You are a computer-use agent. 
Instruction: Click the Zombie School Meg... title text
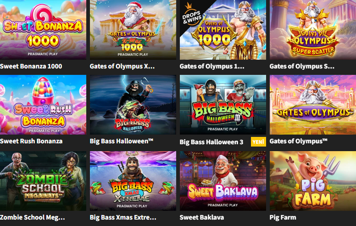click(33, 218)
